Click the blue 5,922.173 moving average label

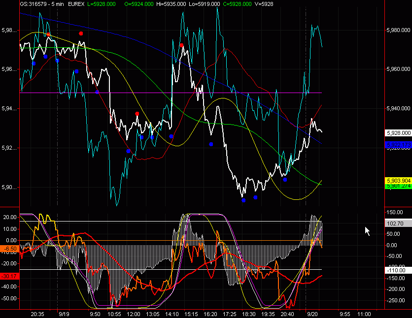(x=398, y=145)
